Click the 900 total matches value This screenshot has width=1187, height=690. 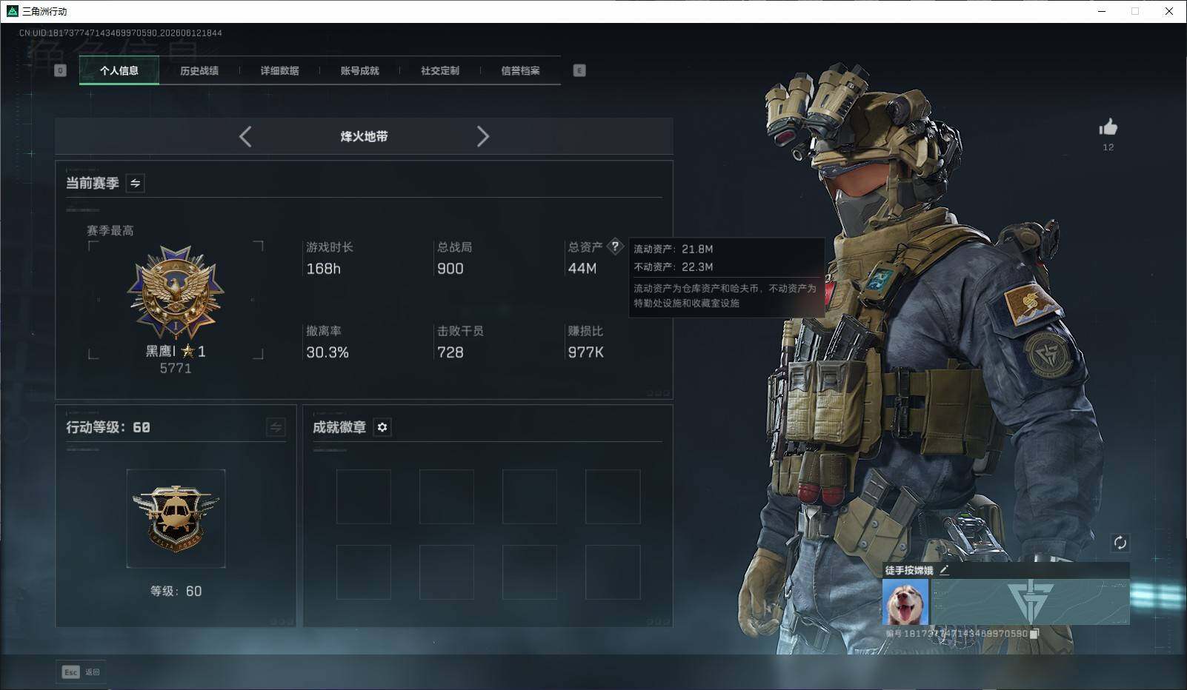pos(450,269)
